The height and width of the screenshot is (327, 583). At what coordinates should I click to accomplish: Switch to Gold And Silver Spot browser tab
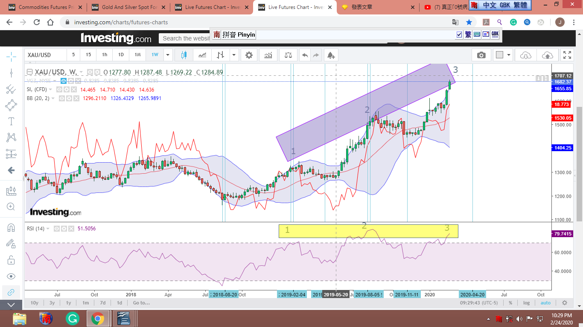click(x=128, y=7)
